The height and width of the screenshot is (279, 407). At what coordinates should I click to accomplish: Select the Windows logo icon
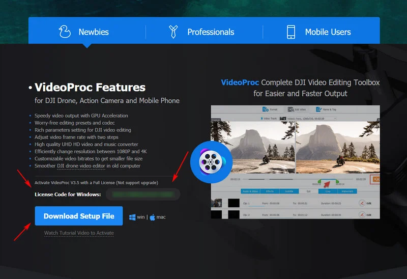pyautogui.click(x=132, y=217)
